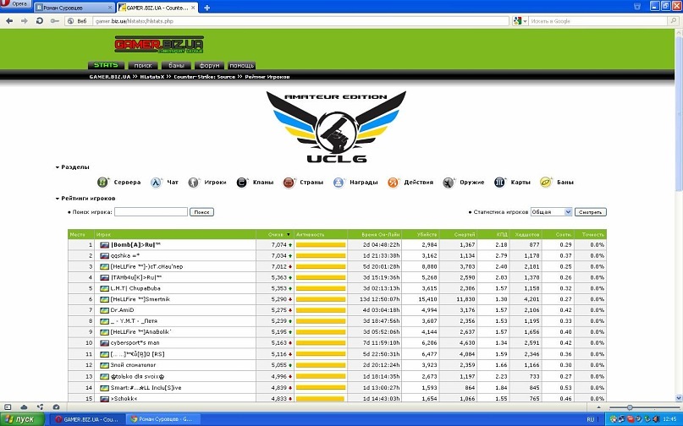Open player Злой стоматолог profile
Screen dimensions: 683x426
(x=133, y=365)
